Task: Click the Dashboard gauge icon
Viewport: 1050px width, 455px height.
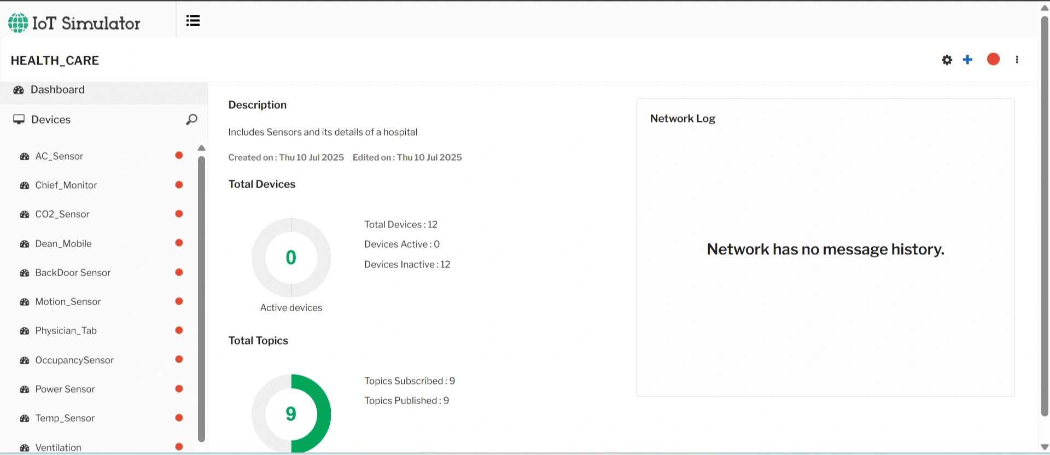Action: tap(19, 90)
